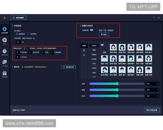Click the 保存当前设置 button

(152, 110)
